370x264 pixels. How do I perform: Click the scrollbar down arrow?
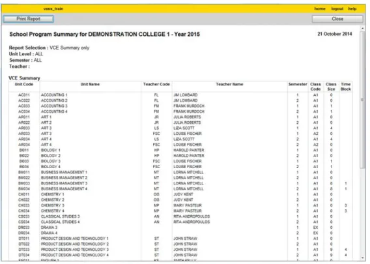362,258
